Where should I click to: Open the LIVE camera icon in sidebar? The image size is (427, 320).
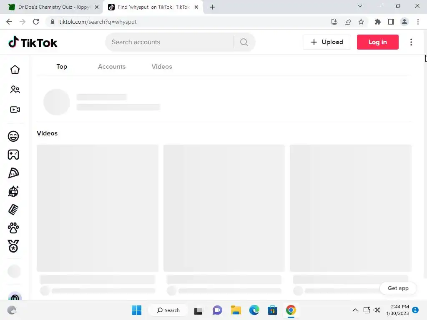click(x=15, y=110)
